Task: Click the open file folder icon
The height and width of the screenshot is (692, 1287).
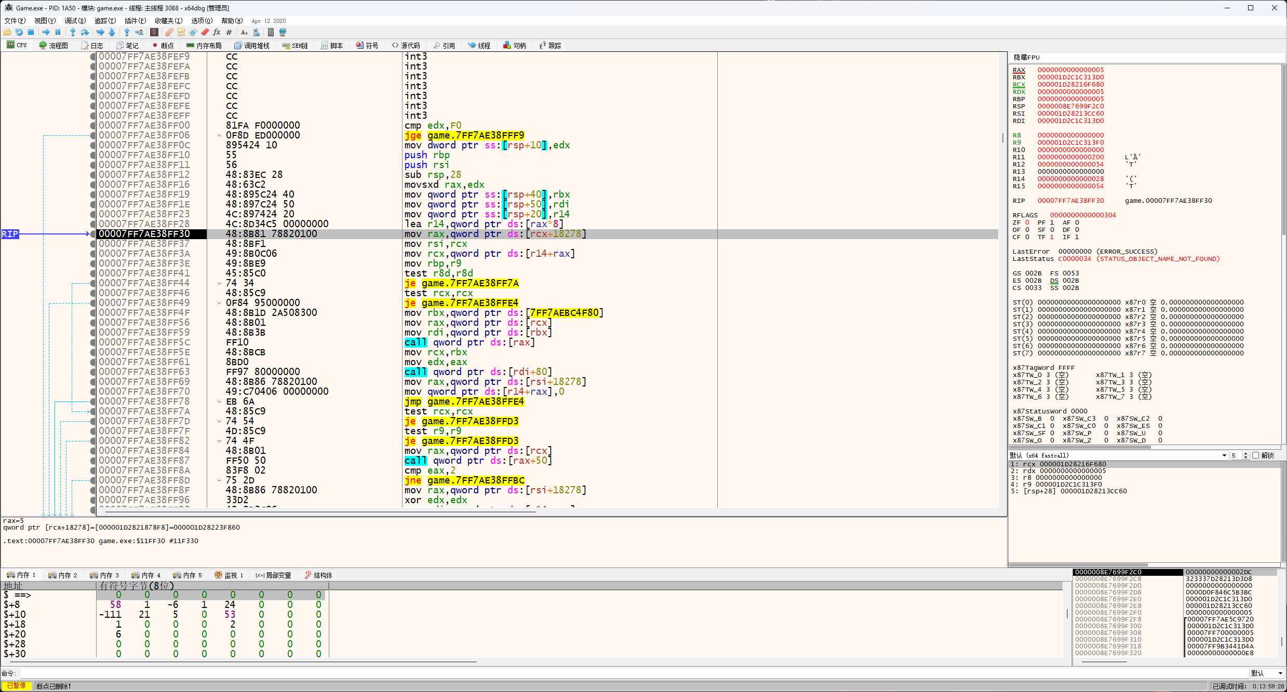Action: point(7,32)
